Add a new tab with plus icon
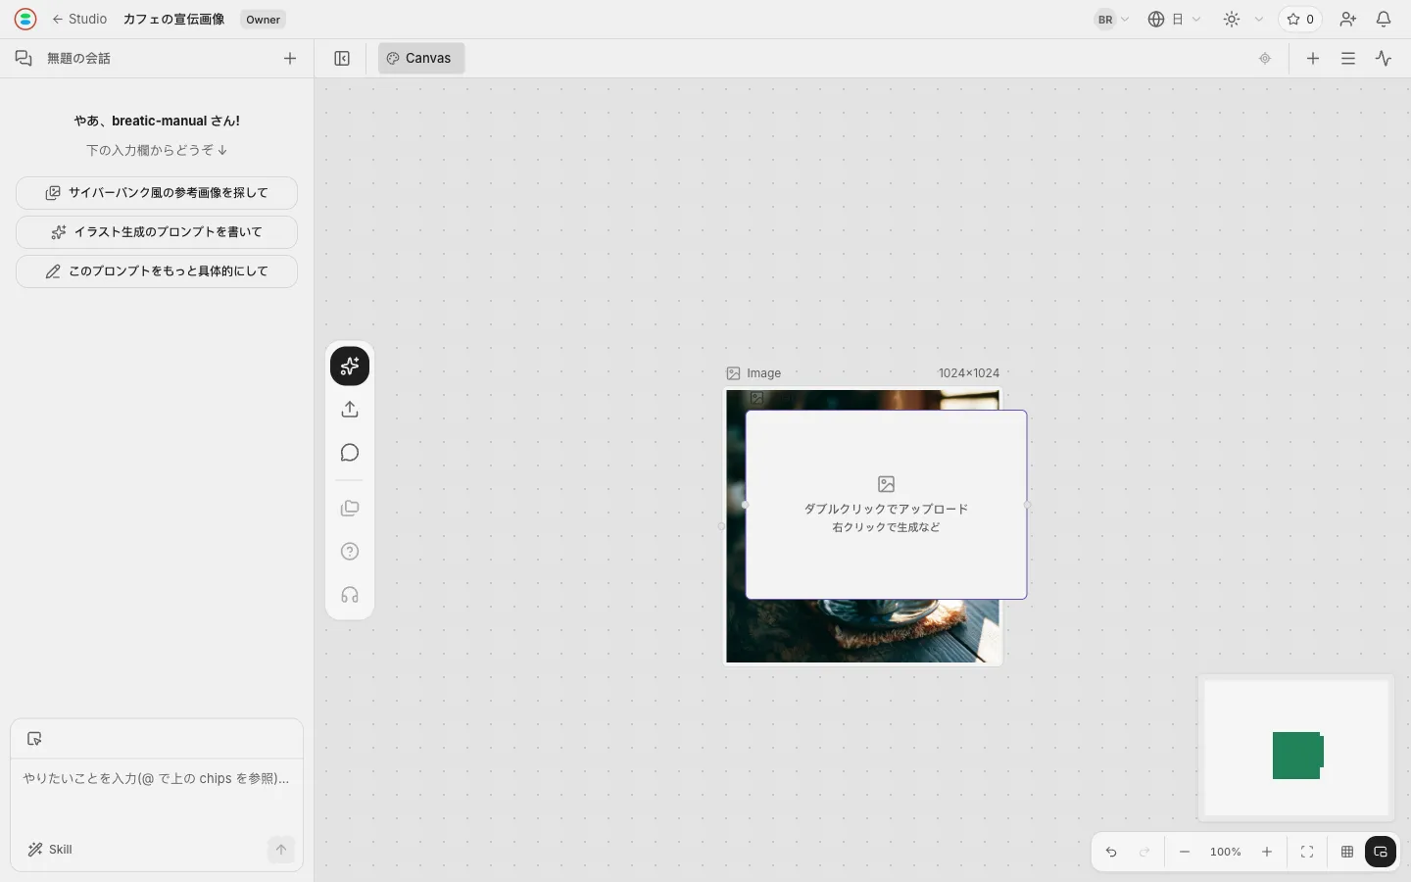 coord(1313,59)
